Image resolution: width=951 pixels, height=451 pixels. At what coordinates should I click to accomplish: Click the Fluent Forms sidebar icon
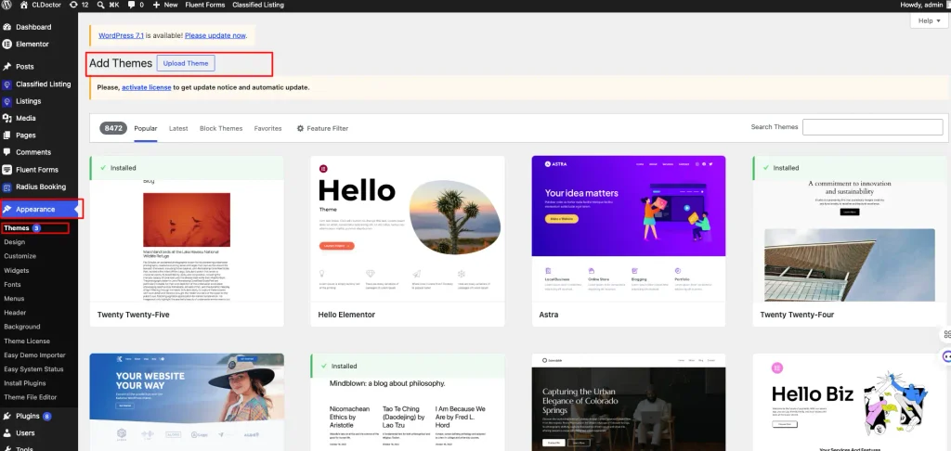[7, 170]
